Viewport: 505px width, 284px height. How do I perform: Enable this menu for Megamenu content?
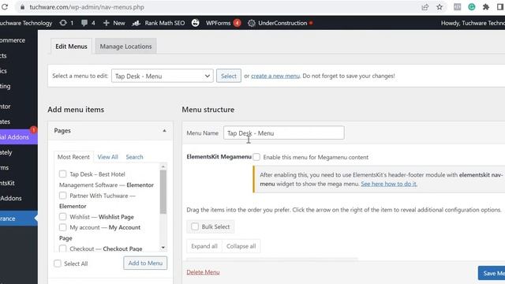tap(256, 157)
